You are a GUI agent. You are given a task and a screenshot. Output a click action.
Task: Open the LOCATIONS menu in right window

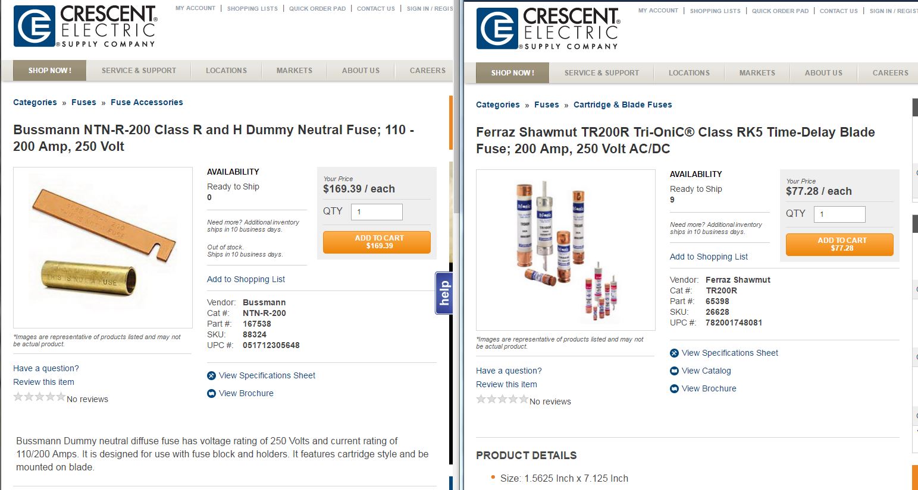(x=689, y=72)
